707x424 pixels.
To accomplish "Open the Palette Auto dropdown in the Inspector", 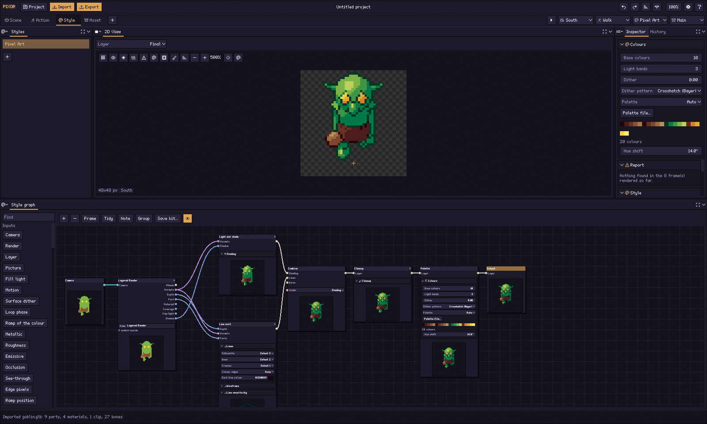I will tap(661, 102).
